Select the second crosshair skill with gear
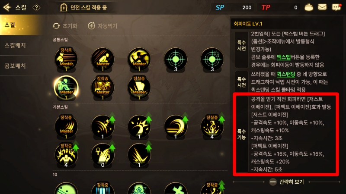Image resolution: width=346 pixels, height=194 pixels. click(x=212, y=59)
